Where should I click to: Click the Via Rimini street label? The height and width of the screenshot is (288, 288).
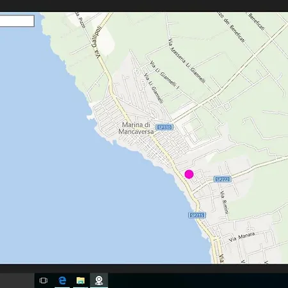[224, 202]
